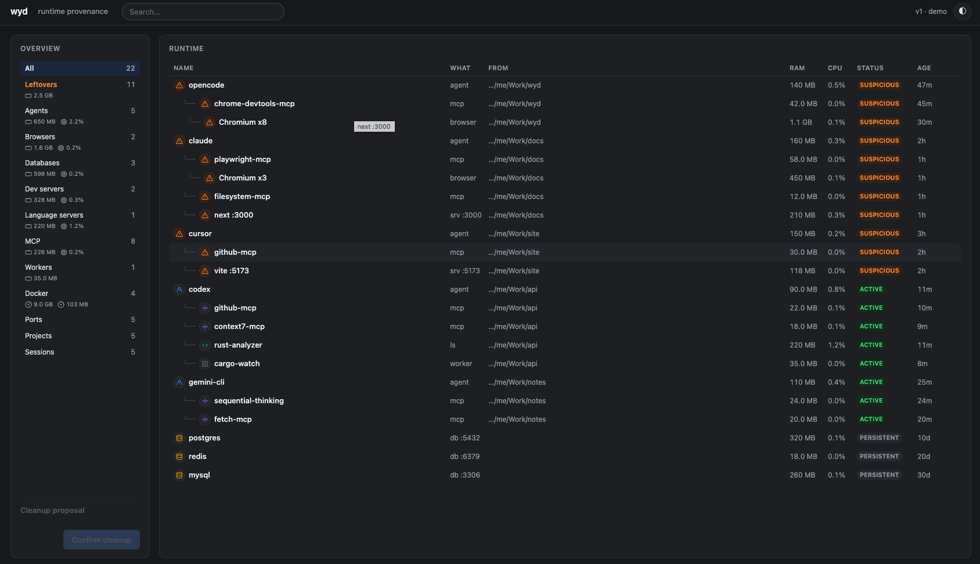Filter by MCP category
Screen dimensions: 980x564
80,246
